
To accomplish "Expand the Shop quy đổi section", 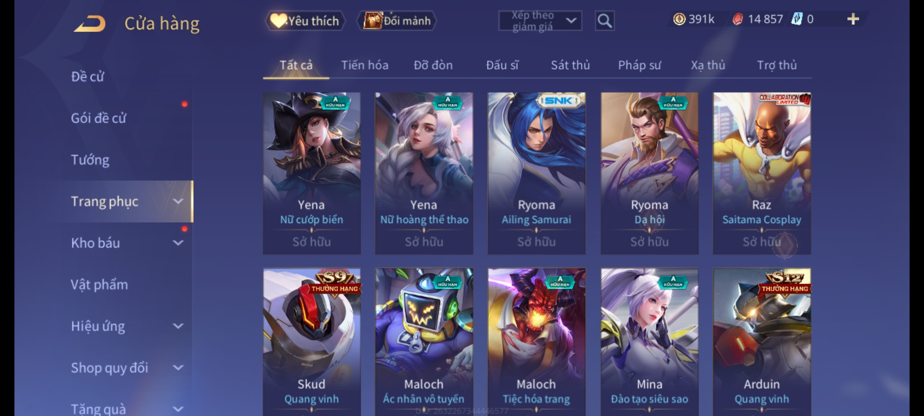I will pyautogui.click(x=178, y=368).
